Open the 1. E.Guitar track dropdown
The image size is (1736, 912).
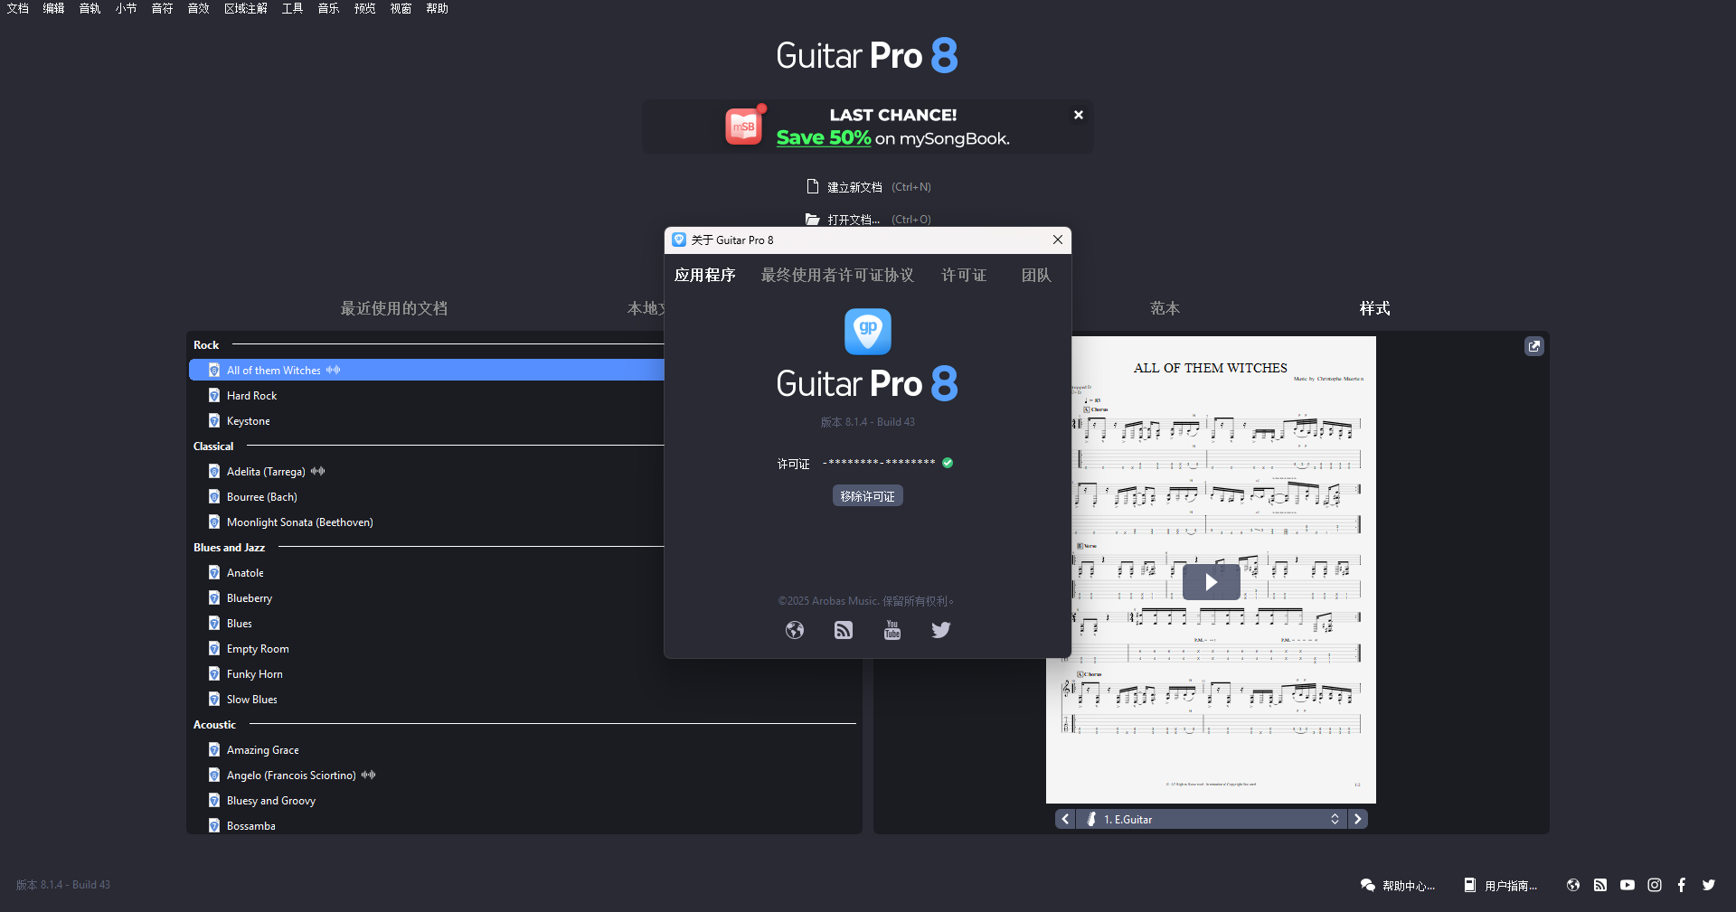tap(1211, 819)
